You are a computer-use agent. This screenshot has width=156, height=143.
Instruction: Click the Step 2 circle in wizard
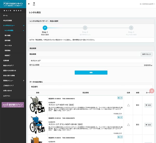pyautogui.click(x=85, y=28)
